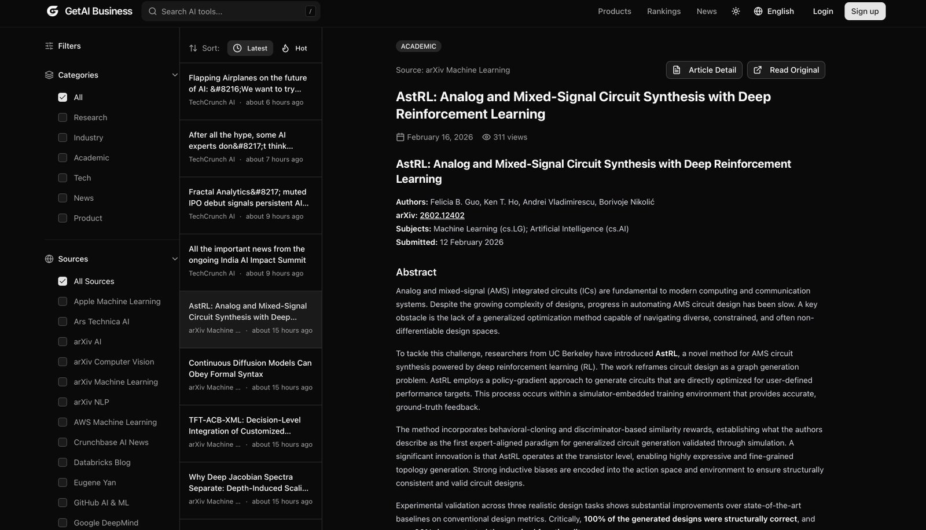Collapse the Sources section chevron
926x530 pixels.
tap(175, 259)
